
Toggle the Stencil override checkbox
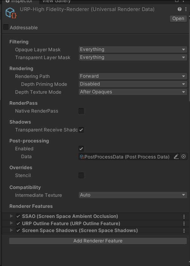tap(81, 175)
